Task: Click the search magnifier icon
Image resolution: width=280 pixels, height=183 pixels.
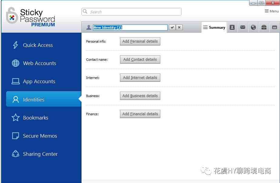Action: tap(85, 11)
